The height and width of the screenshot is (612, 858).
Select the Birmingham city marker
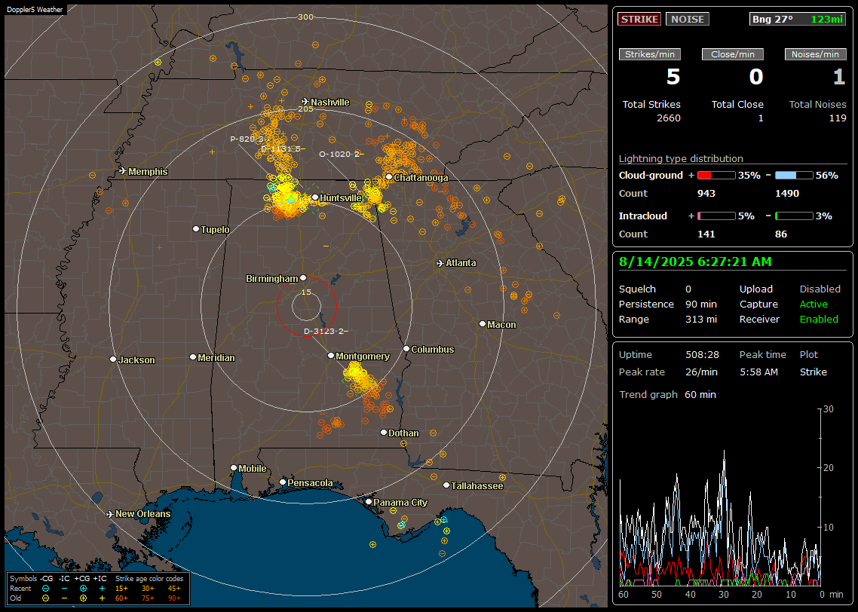click(303, 278)
